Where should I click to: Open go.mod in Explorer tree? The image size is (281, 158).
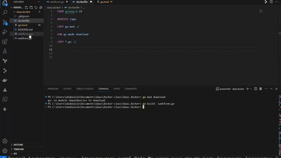tap(26, 25)
